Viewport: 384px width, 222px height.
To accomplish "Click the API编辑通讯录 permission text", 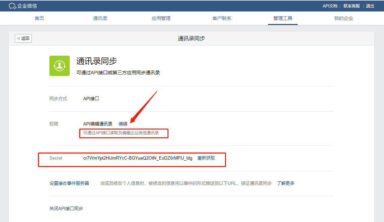I will point(98,124).
